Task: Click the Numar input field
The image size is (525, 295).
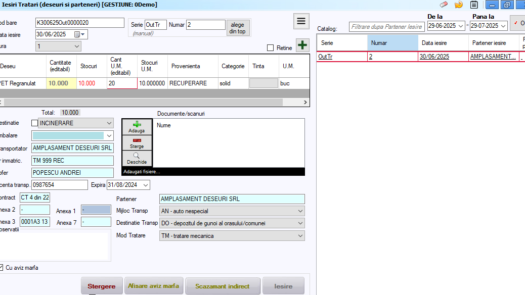Action: tap(205, 25)
